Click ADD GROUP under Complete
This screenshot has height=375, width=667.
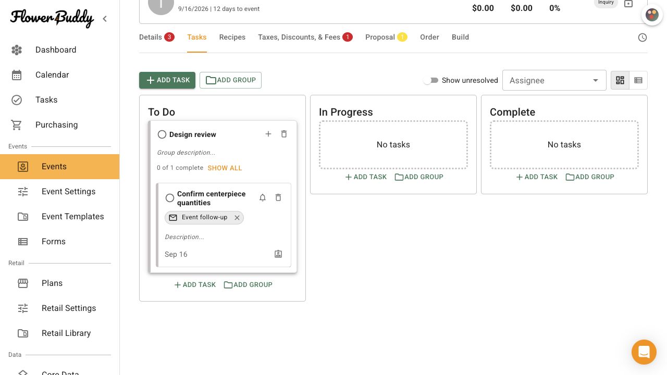coord(590,177)
